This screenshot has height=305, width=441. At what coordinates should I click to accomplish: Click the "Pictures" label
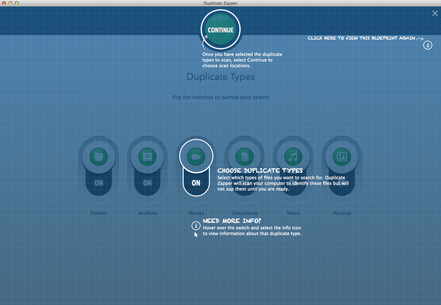pyautogui.click(x=342, y=213)
